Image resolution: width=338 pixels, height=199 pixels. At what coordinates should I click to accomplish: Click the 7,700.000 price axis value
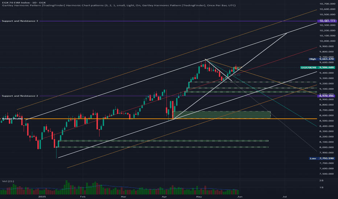327,163
